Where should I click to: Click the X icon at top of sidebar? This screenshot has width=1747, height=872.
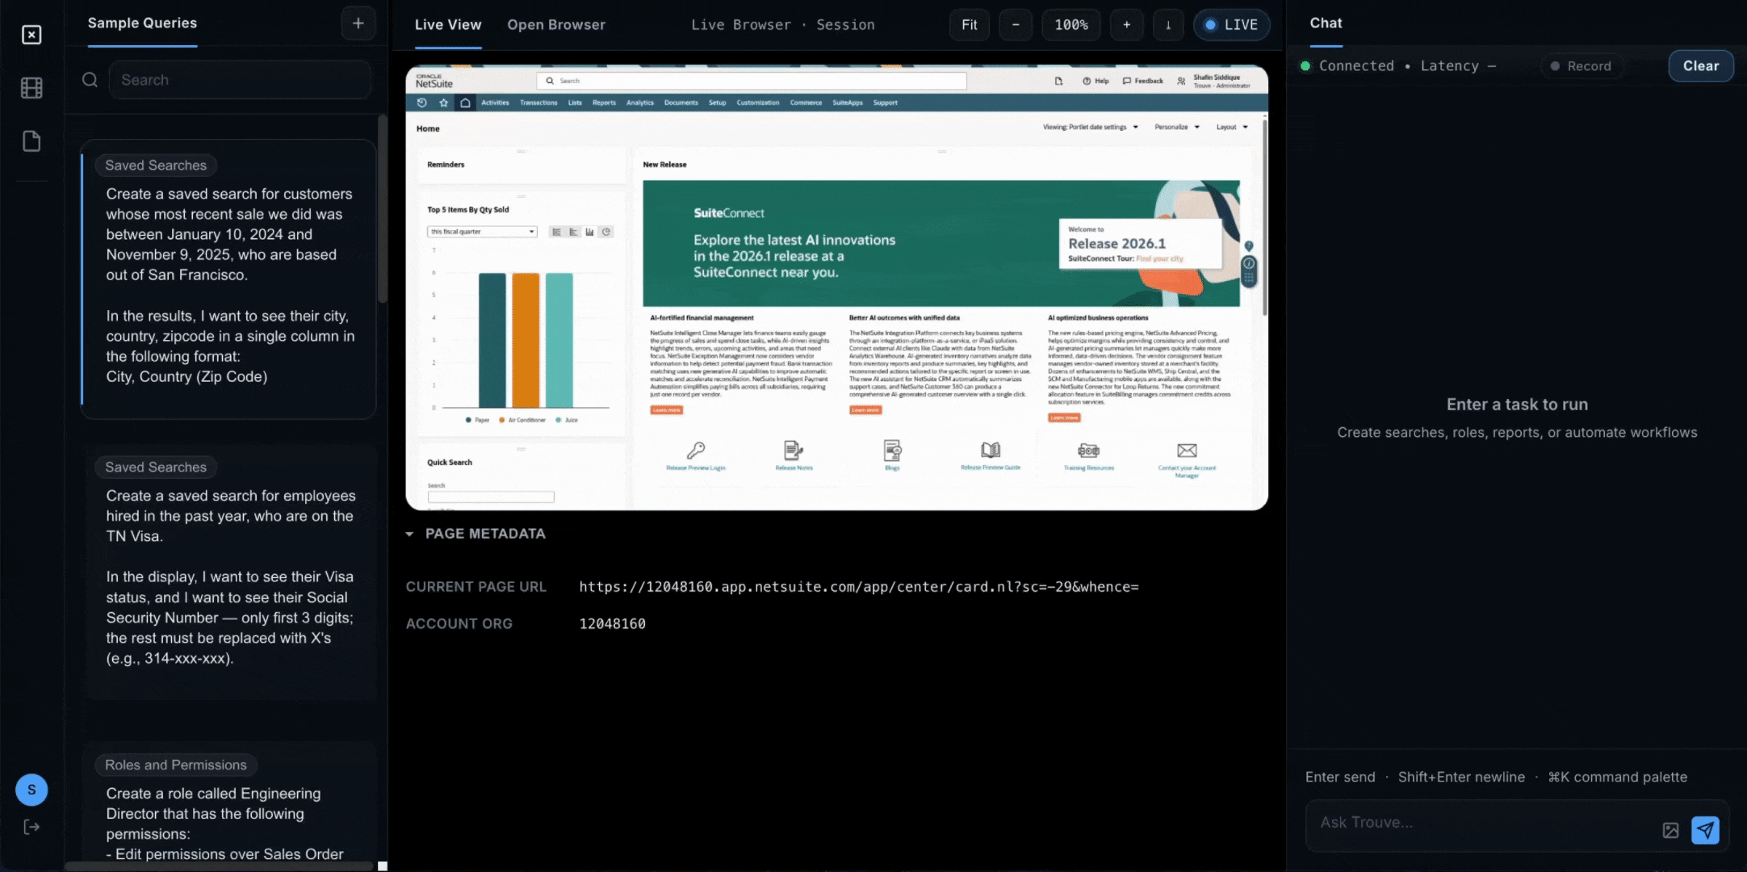click(x=31, y=35)
